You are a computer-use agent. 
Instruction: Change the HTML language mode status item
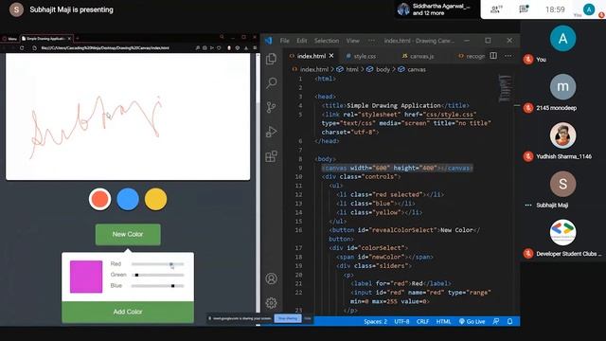coord(443,321)
